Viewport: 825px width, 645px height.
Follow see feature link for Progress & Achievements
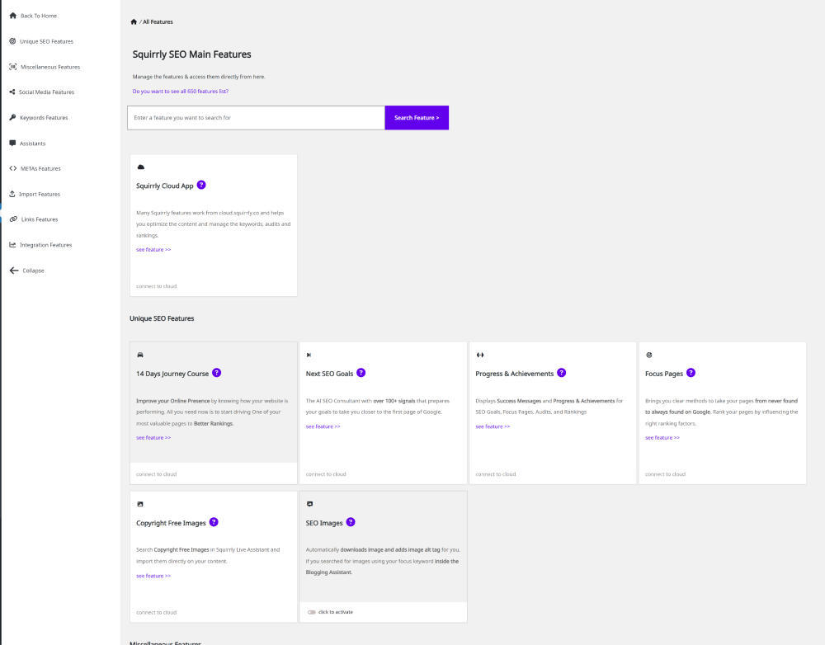(x=493, y=426)
